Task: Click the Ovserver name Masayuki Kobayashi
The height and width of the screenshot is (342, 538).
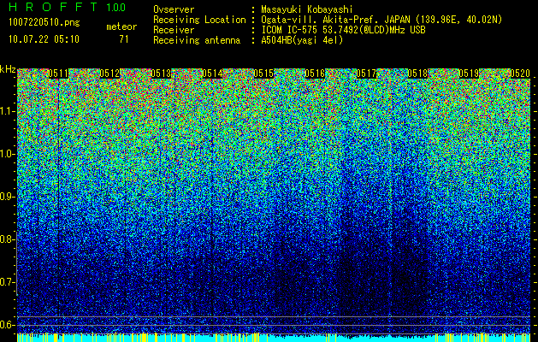Action: pos(307,9)
